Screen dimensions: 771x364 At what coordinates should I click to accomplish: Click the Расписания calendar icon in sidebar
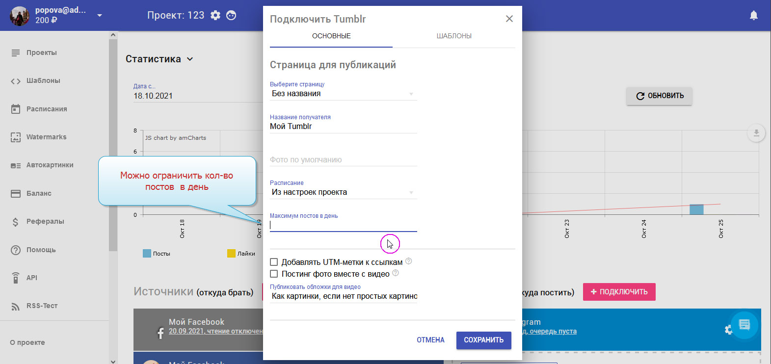pyautogui.click(x=16, y=109)
